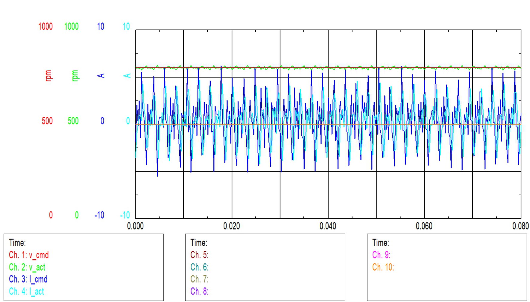The image size is (530, 302).
Task: Select the dark blue -10 axis minimum
Action: point(99,215)
